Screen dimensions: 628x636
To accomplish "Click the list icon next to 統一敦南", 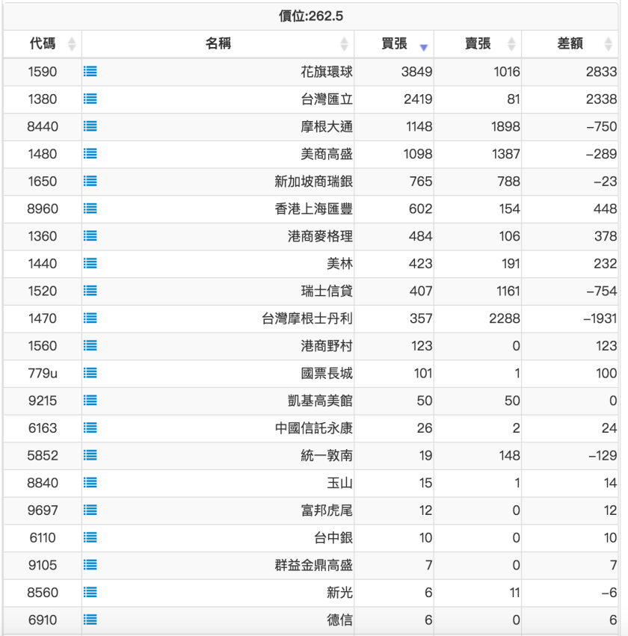I will click(x=90, y=456).
